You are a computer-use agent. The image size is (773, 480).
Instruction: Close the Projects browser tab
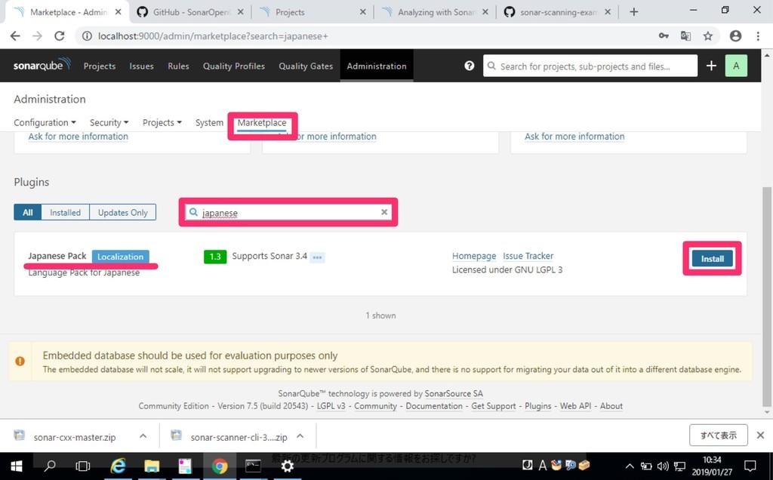(363, 12)
